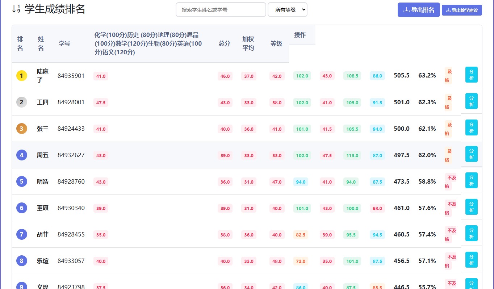The image size is (494, 289).
Task: Click the blue rank 4 badge
Action: (x=22, y=155)
